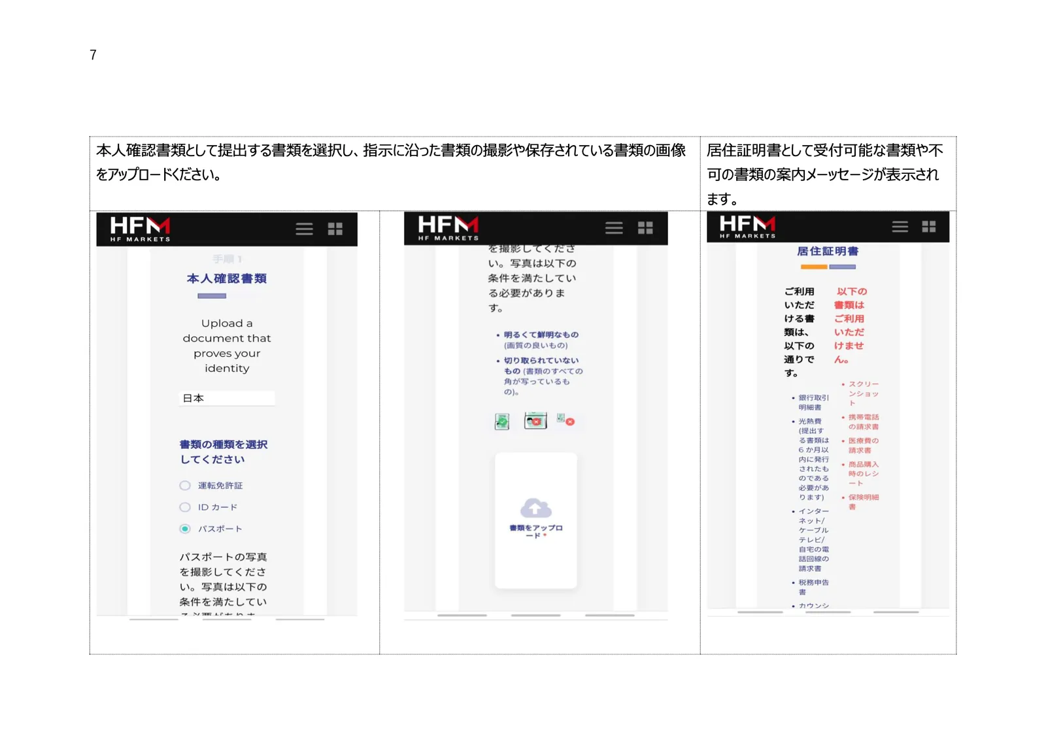The height and width of the screenshot is (739, 1046).
Task: Select the パスポート radio option
Action: (x=185, y=529)
